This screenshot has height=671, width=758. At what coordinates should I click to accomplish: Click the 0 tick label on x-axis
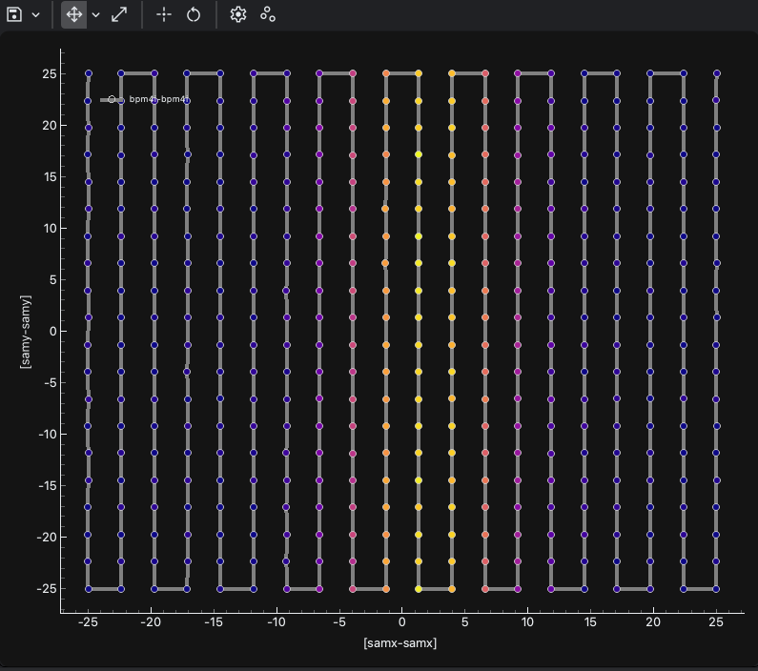click(x=401, y=623)
